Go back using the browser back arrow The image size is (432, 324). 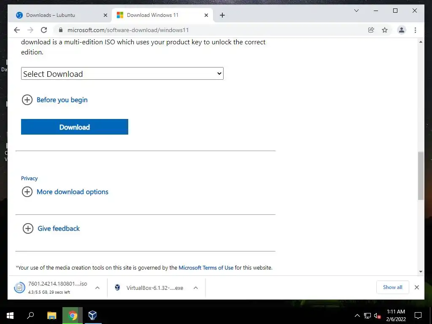click(x=17, y=30)
